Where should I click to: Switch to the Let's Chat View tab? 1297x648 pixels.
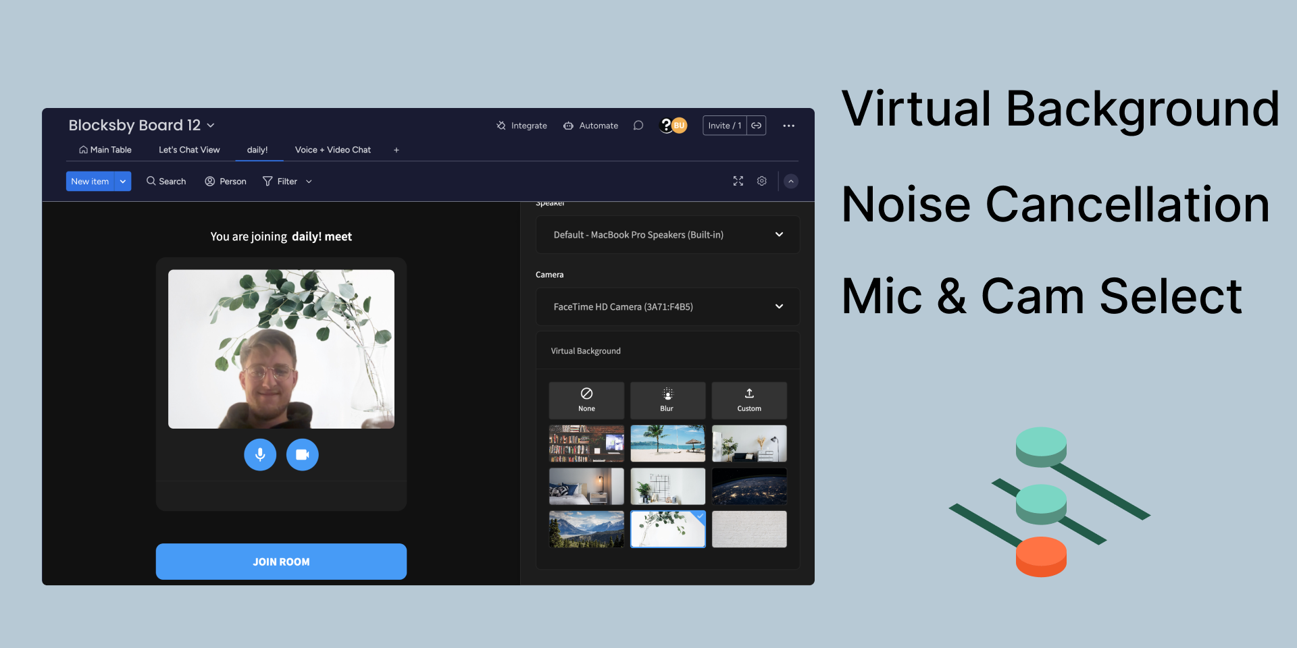point(189,150)
